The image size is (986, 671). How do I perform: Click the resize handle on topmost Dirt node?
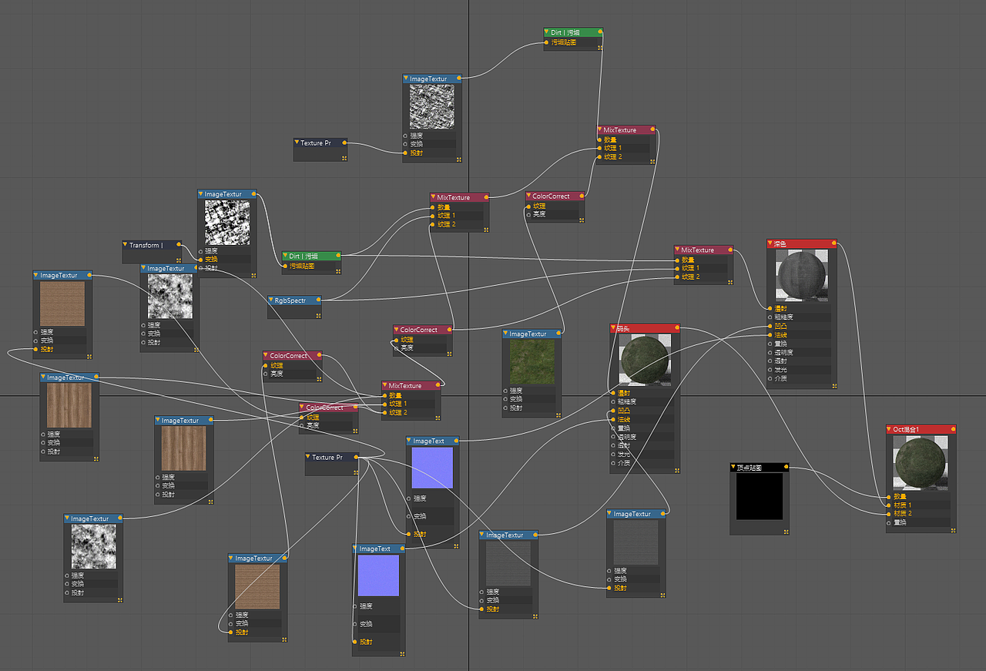599,48
